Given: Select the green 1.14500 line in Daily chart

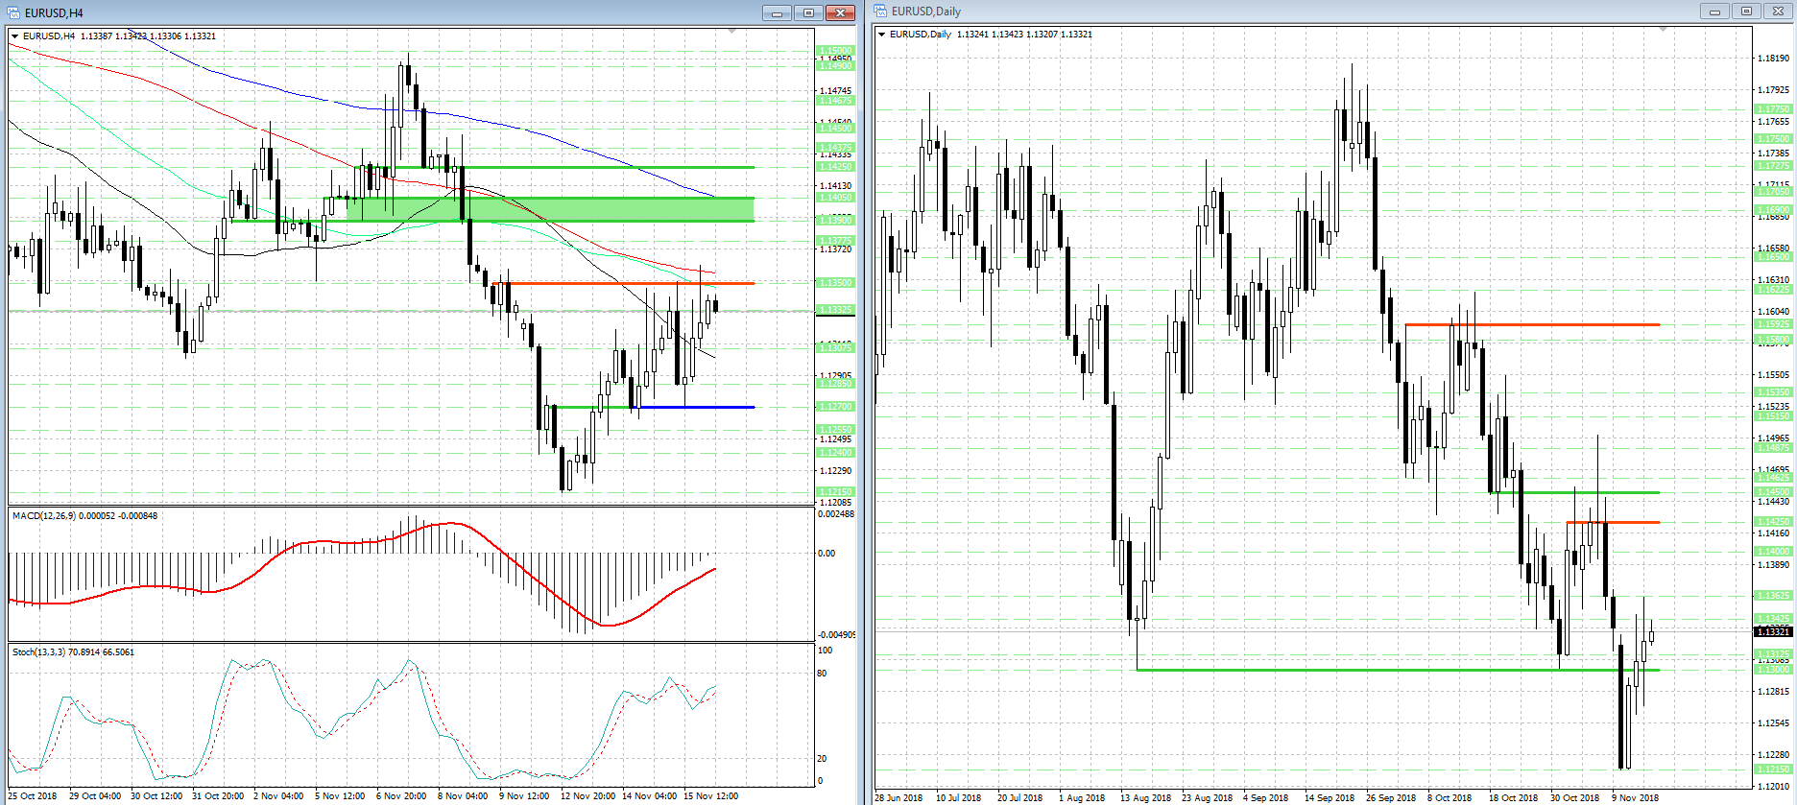Looking at the screenshot, I should [1575, 492].
